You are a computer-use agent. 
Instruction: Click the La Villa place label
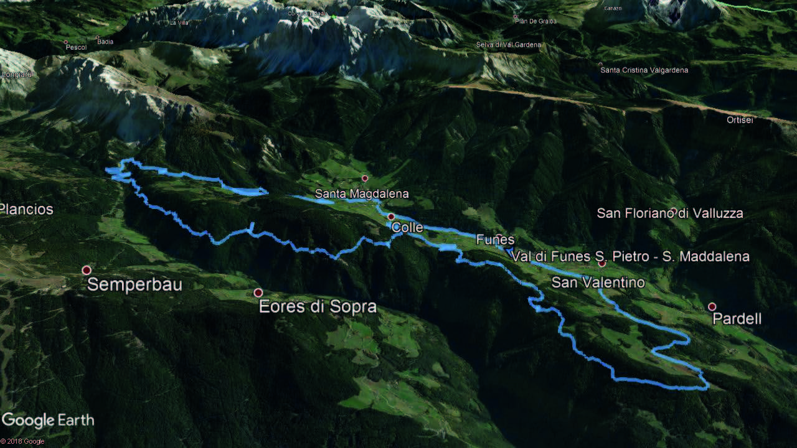pos(179,22)
